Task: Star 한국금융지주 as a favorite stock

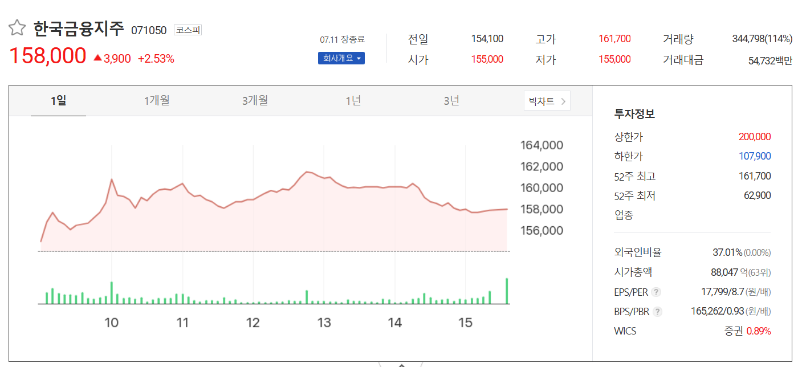Action: 17,28
